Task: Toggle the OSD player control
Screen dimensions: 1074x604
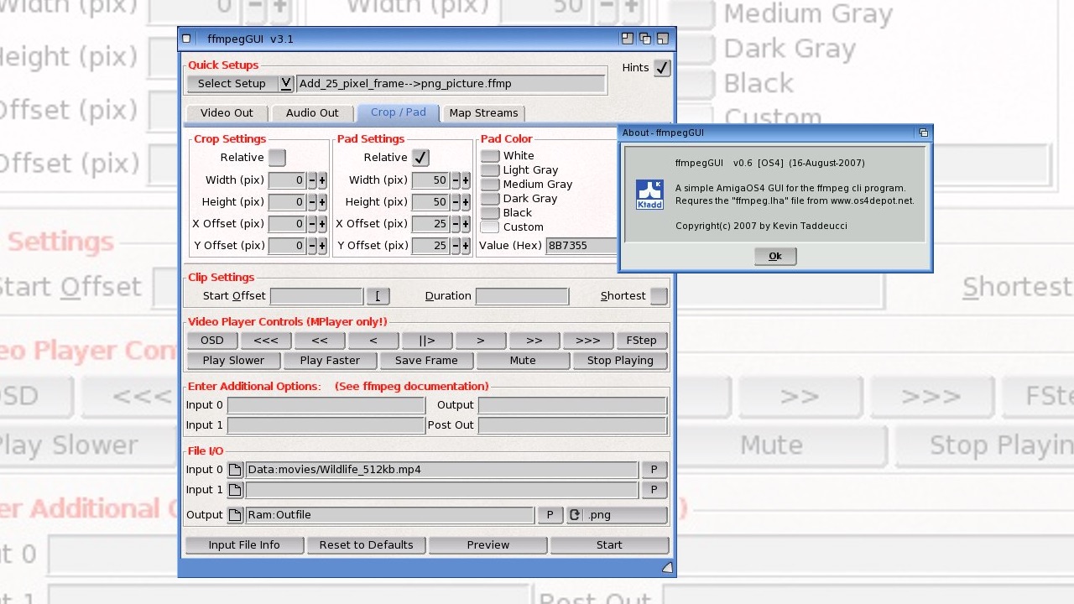Action: pyautogui.click(x=212, y=341)
